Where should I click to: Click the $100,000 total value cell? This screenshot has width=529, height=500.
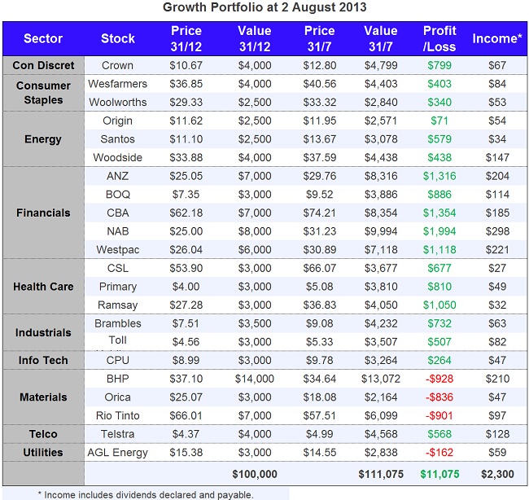254,473
